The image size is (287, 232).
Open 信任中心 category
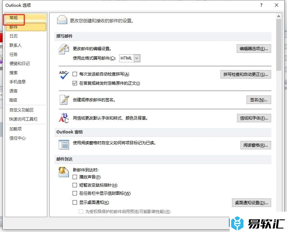[x=26, y=138]
